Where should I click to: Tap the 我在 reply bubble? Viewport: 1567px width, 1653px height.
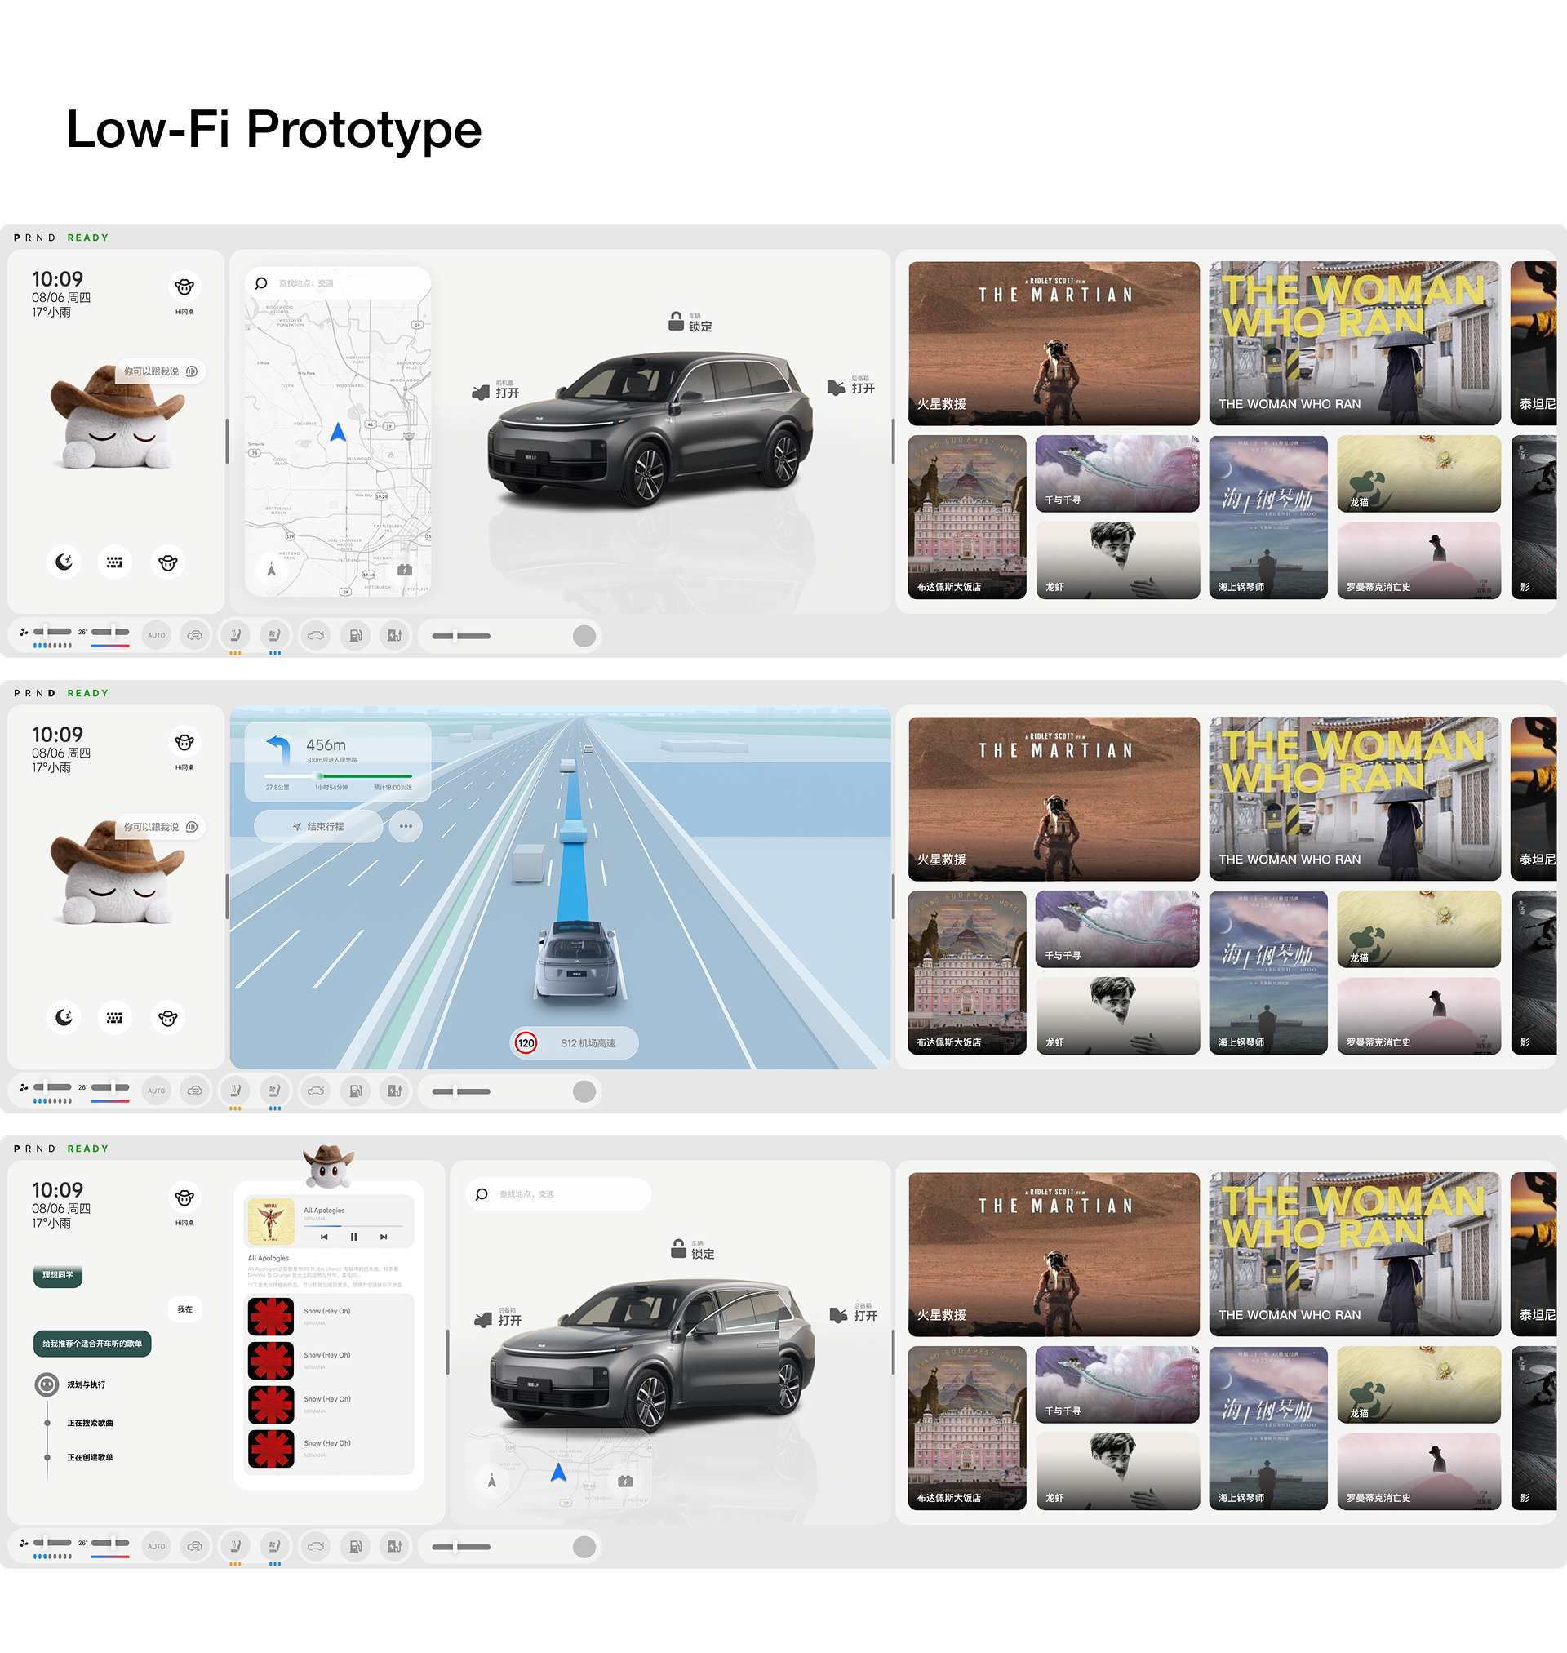pos(184,1309)
